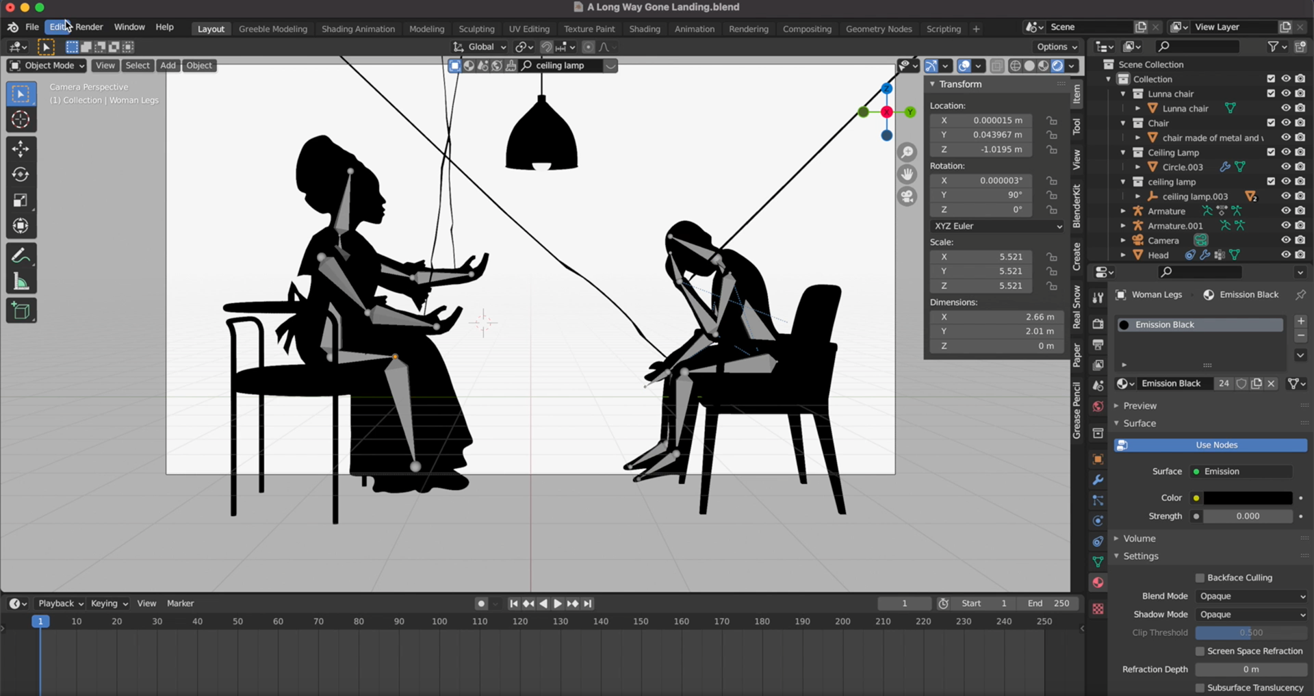The image size is (1314, 696).
Task: Click the pan view hand icon
Action: 907,174
